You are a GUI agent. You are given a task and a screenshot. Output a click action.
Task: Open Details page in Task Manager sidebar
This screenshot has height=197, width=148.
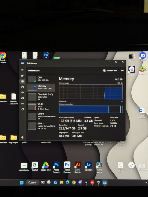[x=23, y=104]
